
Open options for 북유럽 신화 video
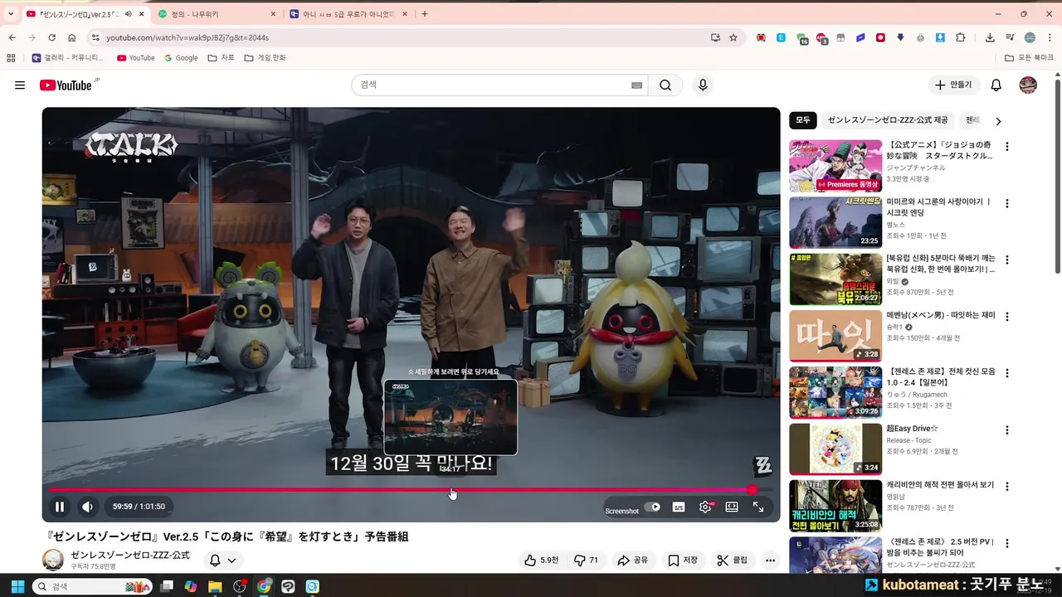1007,260
